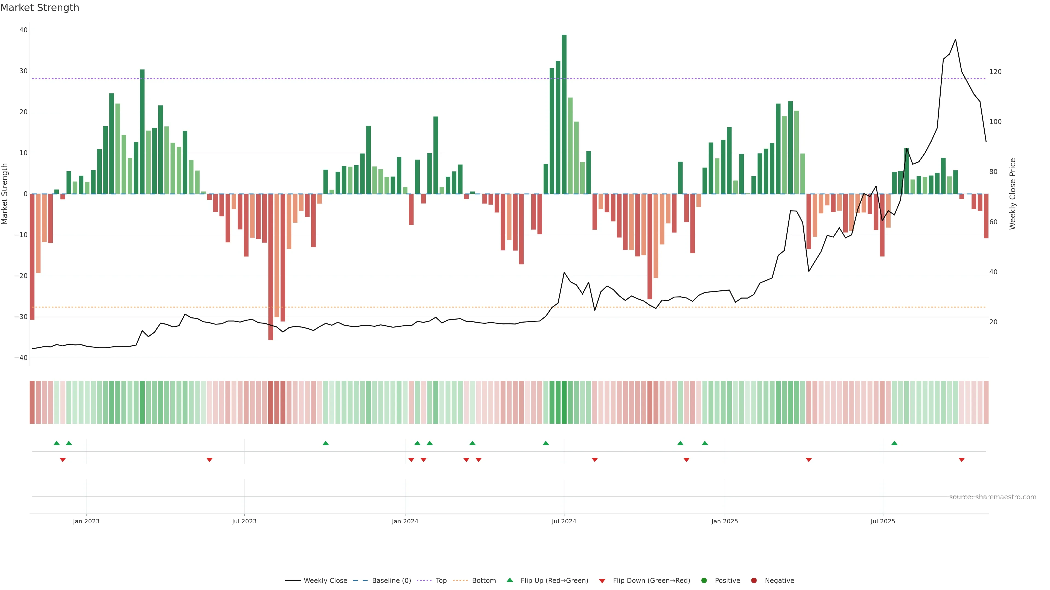Click the flip-up triangle just after Jul 2025
1050x590 pixels.
894,443
